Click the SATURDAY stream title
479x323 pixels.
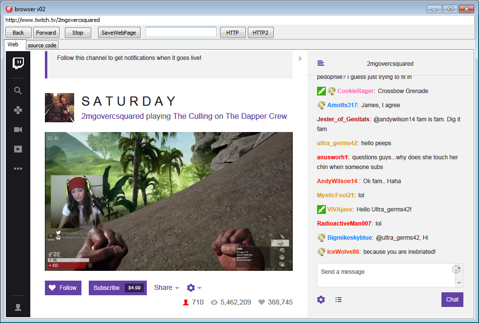[x=129, y=101]
